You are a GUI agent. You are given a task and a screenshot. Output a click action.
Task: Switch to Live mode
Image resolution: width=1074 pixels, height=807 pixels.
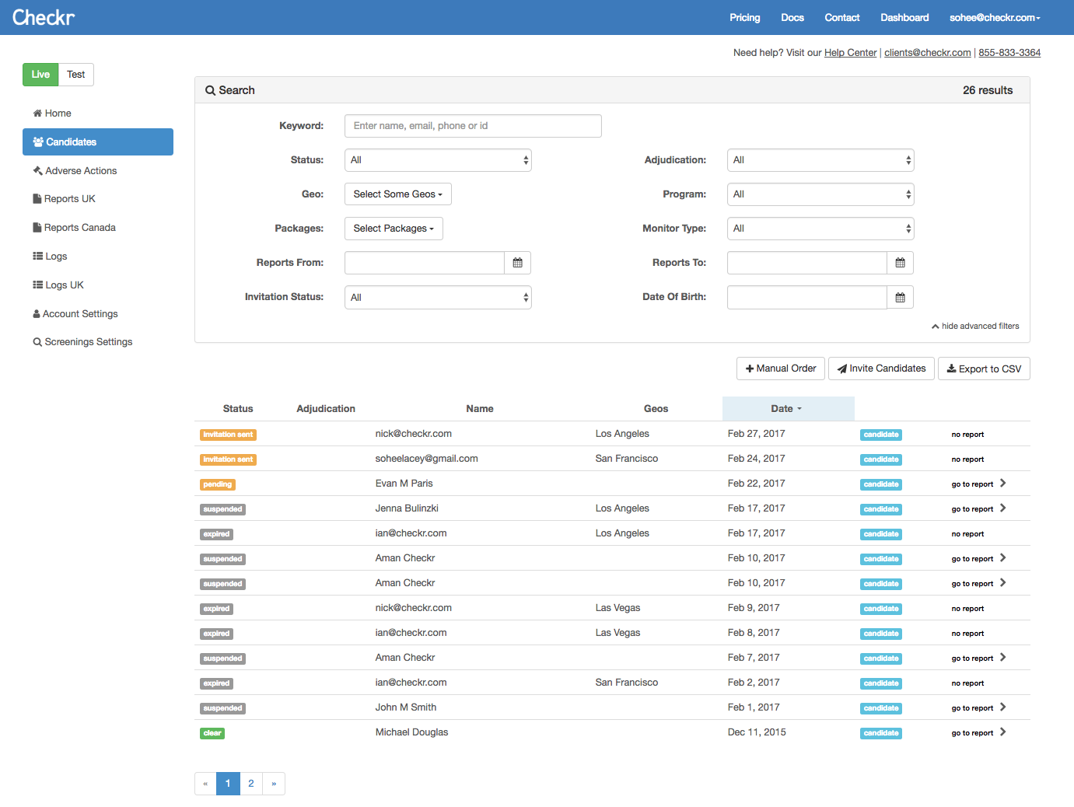40,75
